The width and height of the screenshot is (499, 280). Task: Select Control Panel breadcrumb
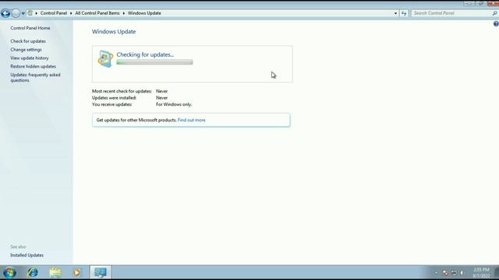pos(54,13)
